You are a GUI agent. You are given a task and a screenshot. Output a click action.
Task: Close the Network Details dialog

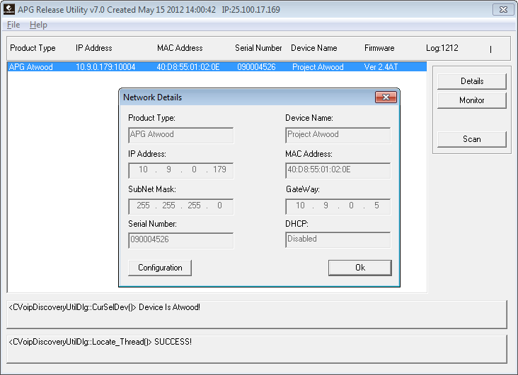[386, 97]
